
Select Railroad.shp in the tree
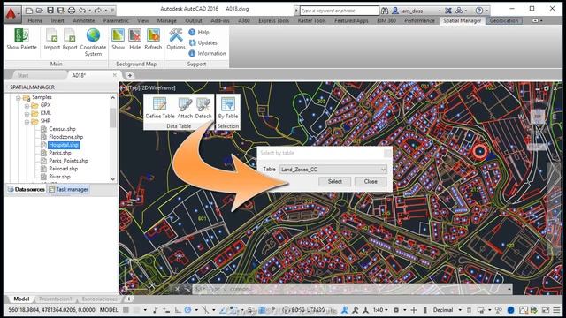pos(63,169)
